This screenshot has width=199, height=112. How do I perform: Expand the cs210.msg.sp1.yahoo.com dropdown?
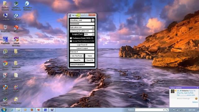(93, 31)
